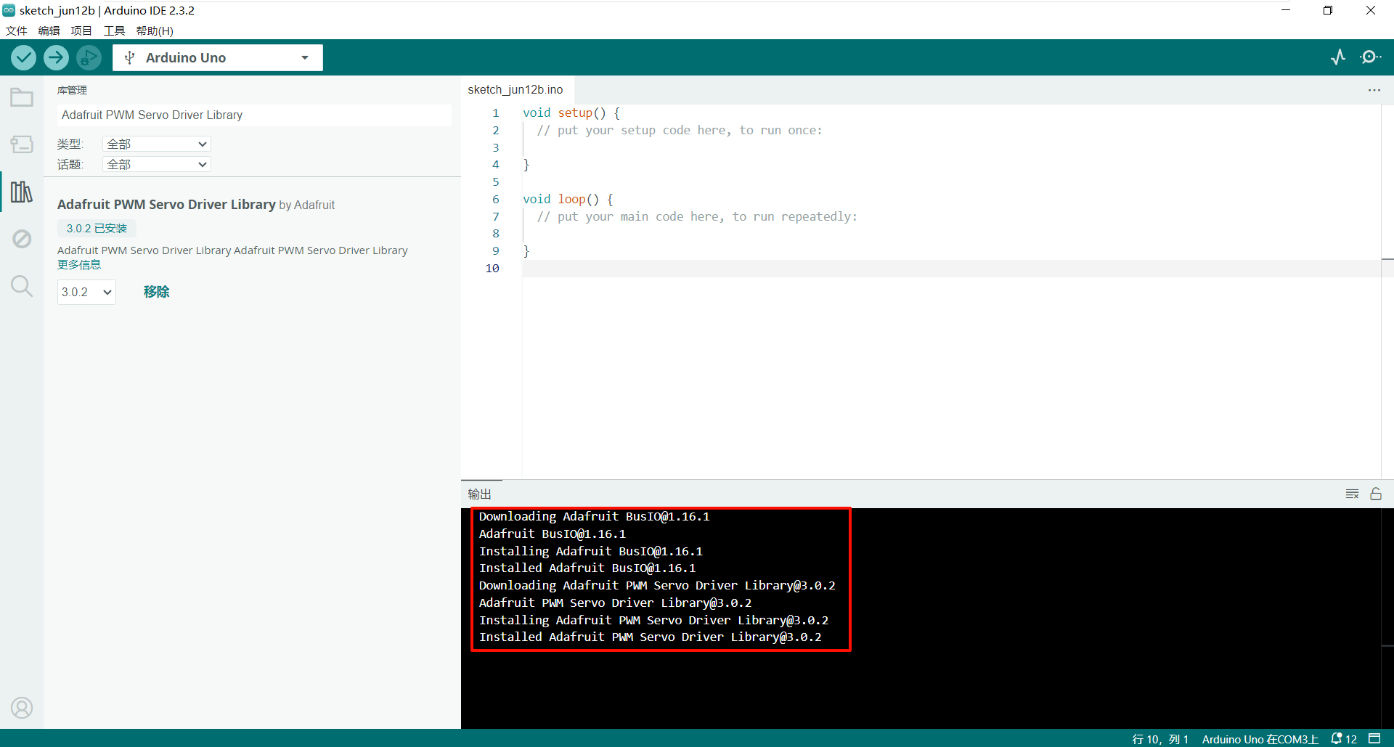Image resolution: width=1394 pixels, height=747 pixels.
Task: Open the 工具 menu
Action: [x=114, y=30]
